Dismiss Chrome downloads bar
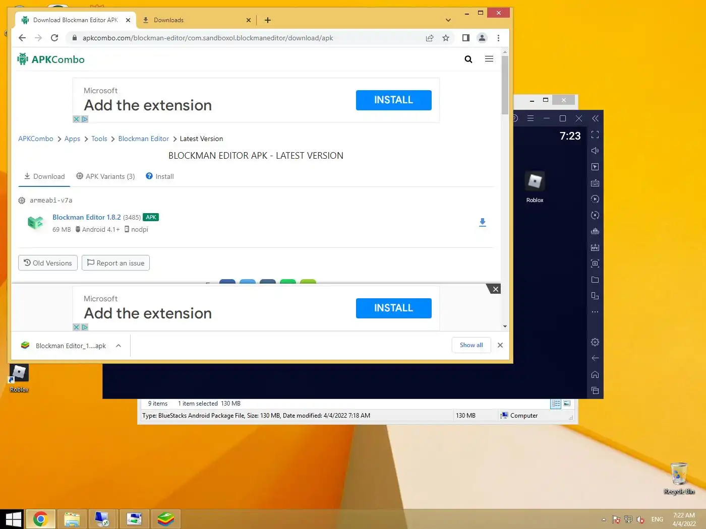 tap(500, 345)
